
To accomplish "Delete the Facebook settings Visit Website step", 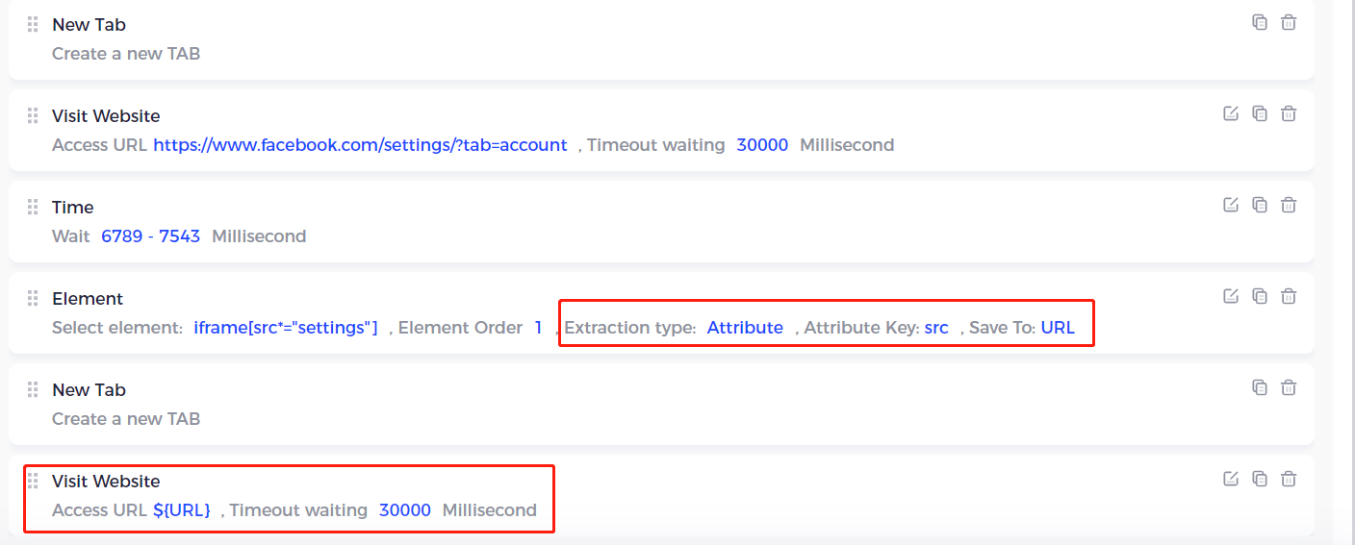I will pos(1289,113).
